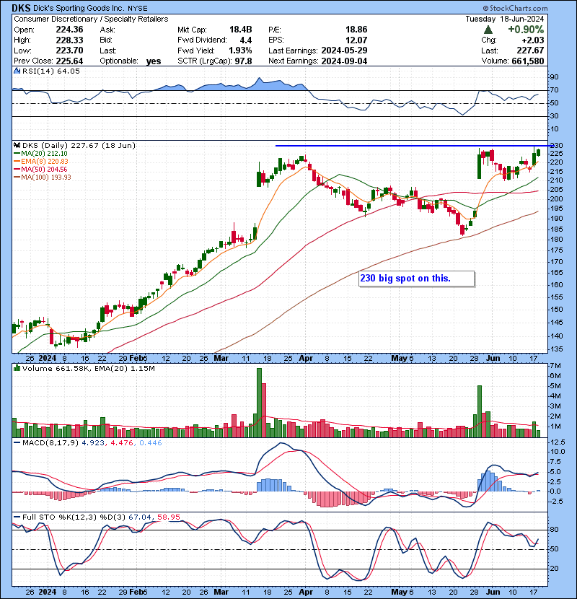Click the stochastic %D value 58.95
Image resolution: width=577 pixels, height=599 pixels.
coord(168,517)
